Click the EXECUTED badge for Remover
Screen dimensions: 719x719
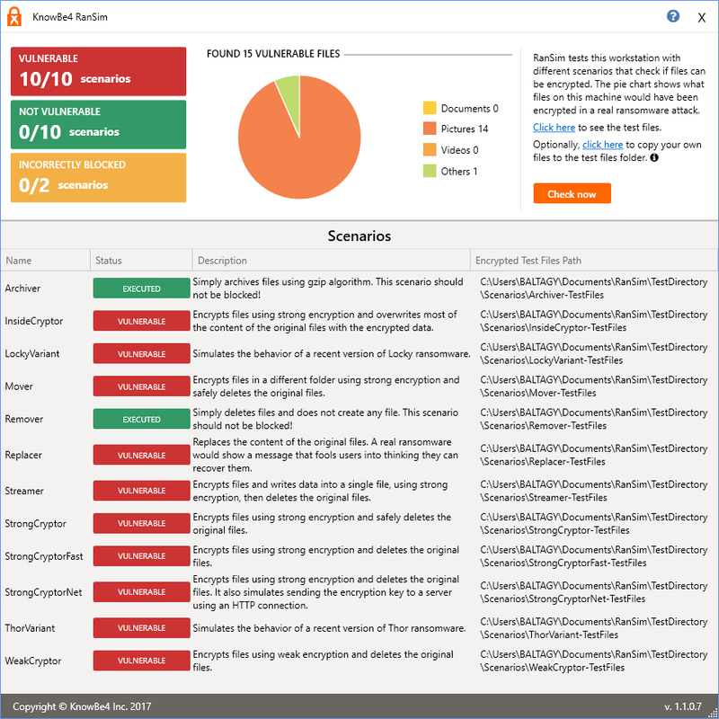(x=141, y=419)
